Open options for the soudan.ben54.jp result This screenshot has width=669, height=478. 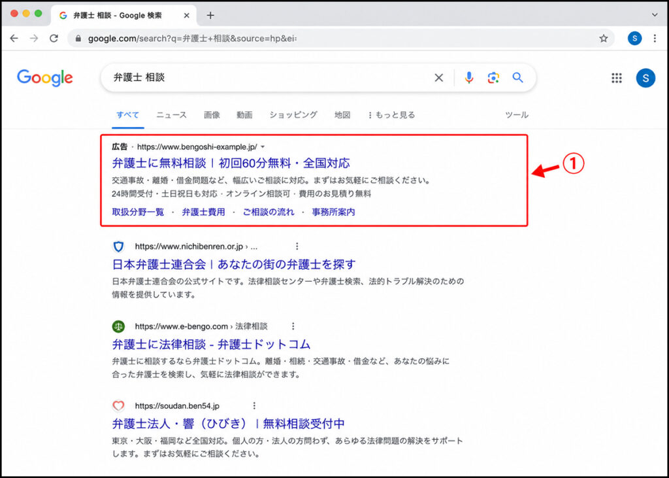pos(254,406)
